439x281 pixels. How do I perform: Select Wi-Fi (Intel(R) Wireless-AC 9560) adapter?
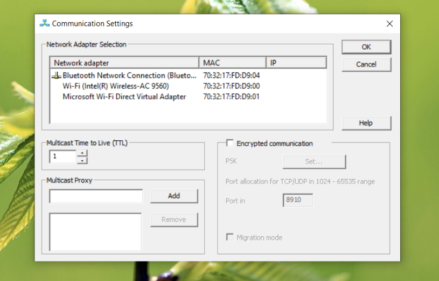click(188, 86)
